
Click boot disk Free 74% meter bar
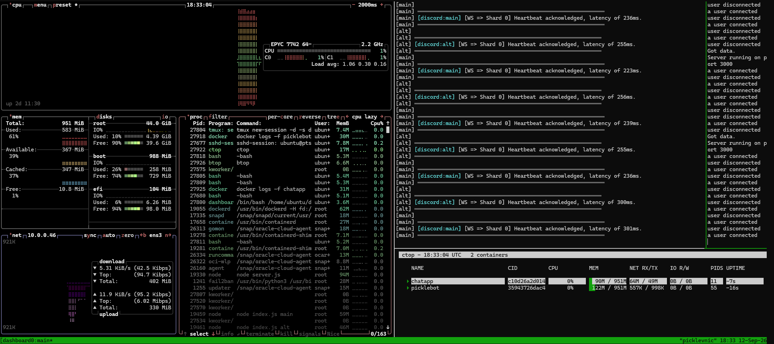134,176
